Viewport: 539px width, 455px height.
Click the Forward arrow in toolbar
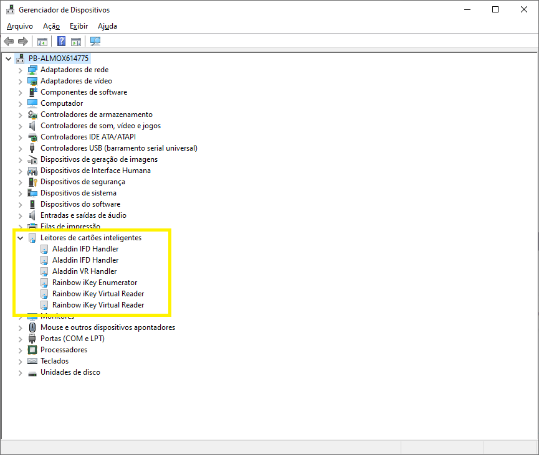coord(23,42)
